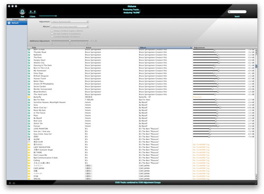
Task: Click inside the Search input field
Action: [x=238, y=12]
